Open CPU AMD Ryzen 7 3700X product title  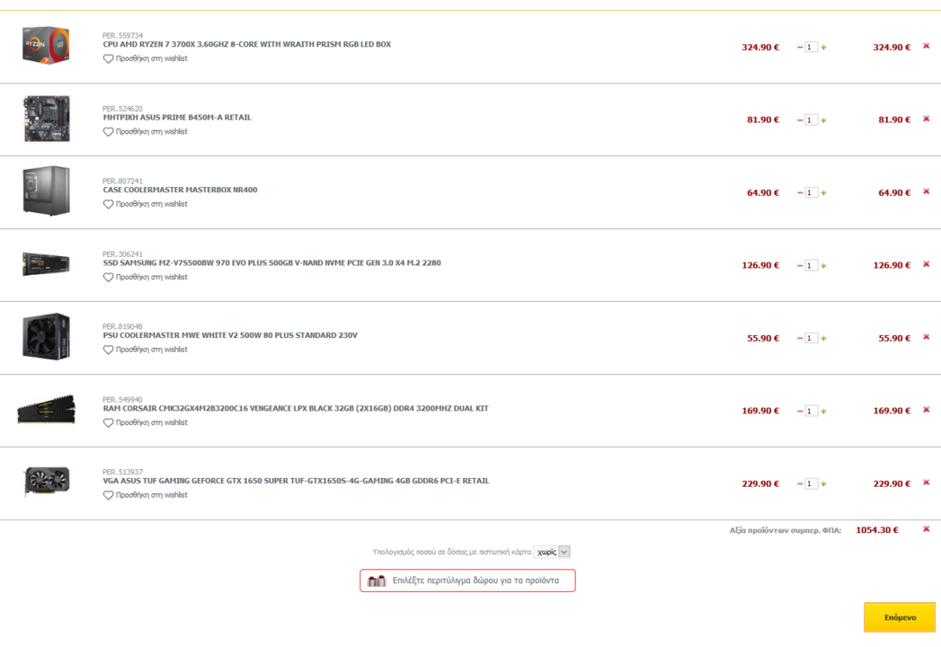click(x=246, y=44)
